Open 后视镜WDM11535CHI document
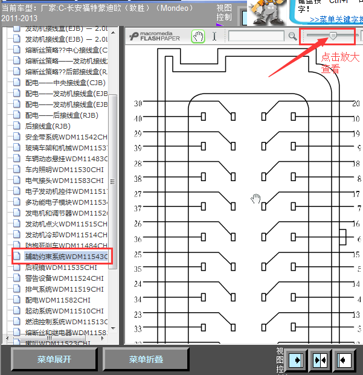 point(61,268)
